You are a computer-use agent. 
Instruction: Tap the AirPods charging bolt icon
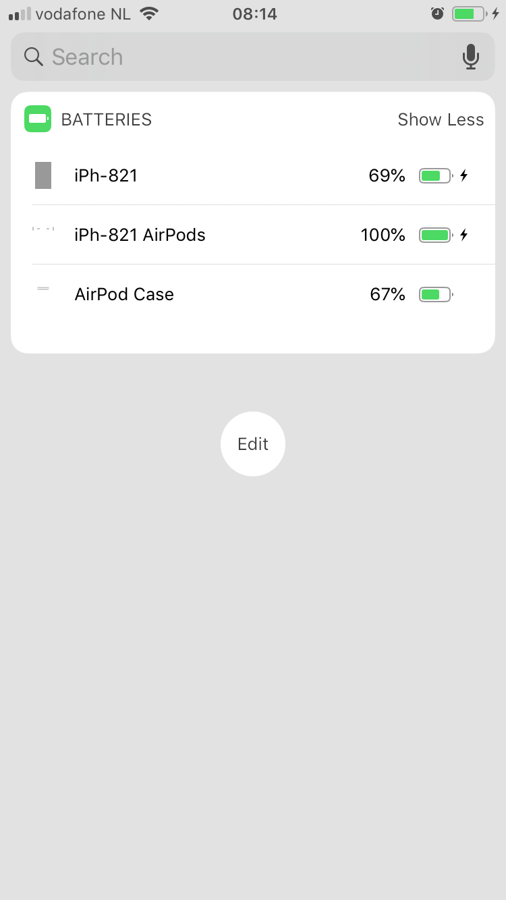(463, 235)
